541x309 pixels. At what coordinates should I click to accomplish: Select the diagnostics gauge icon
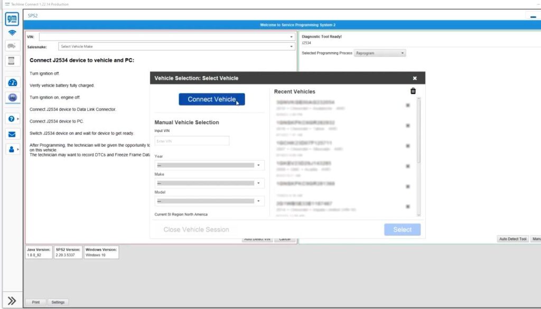(11, 82)
